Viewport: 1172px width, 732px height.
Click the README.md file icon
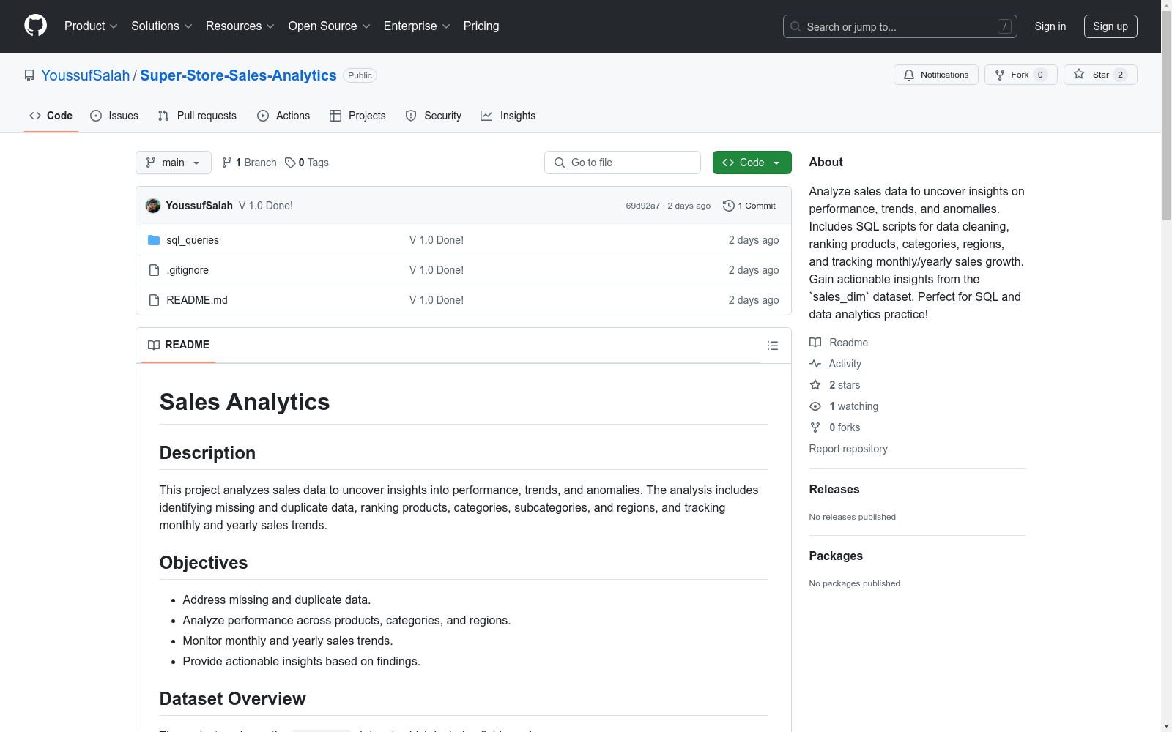(x=154, y=300)
